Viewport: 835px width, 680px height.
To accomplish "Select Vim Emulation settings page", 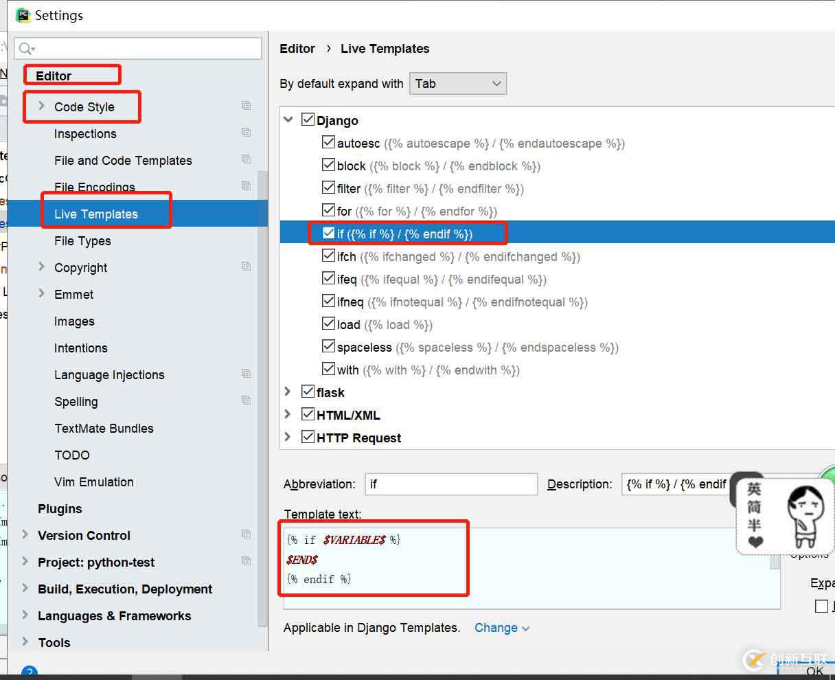I will point(94,482).
